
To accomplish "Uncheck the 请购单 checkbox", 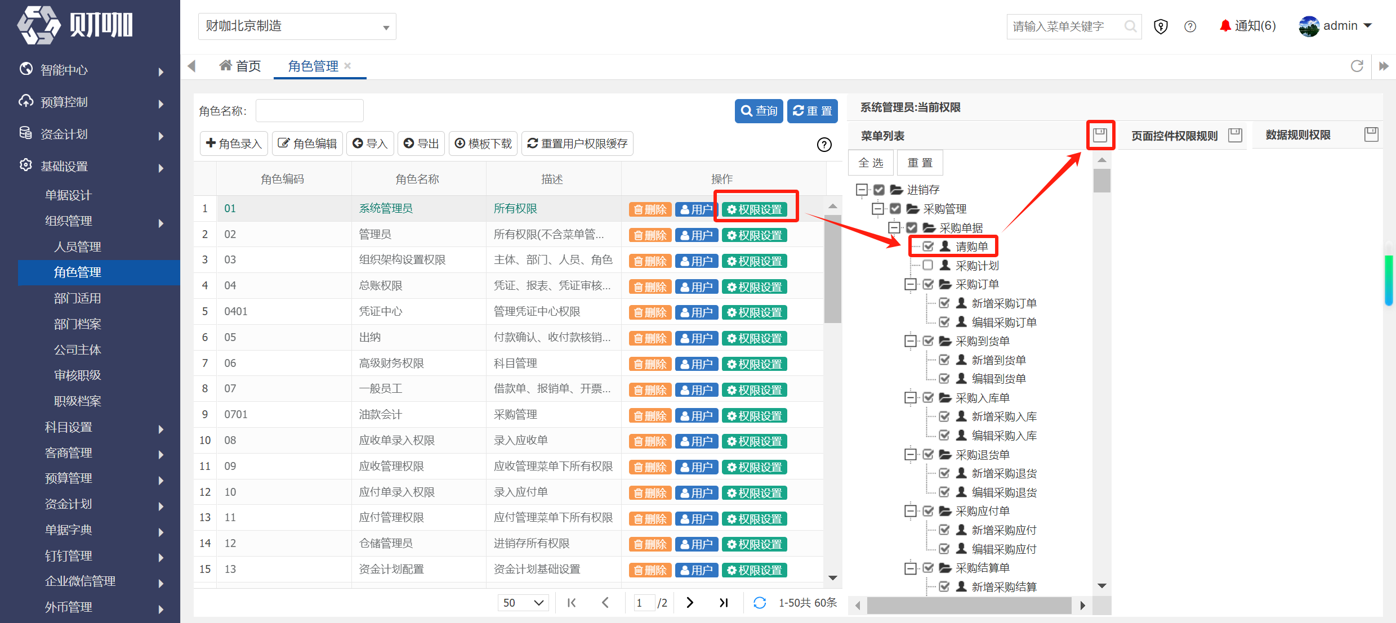I will tap(928, 246).
